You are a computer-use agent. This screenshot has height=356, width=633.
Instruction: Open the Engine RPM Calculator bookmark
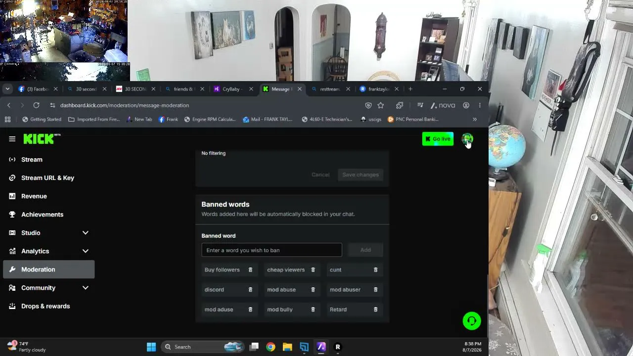pos(210,119)
